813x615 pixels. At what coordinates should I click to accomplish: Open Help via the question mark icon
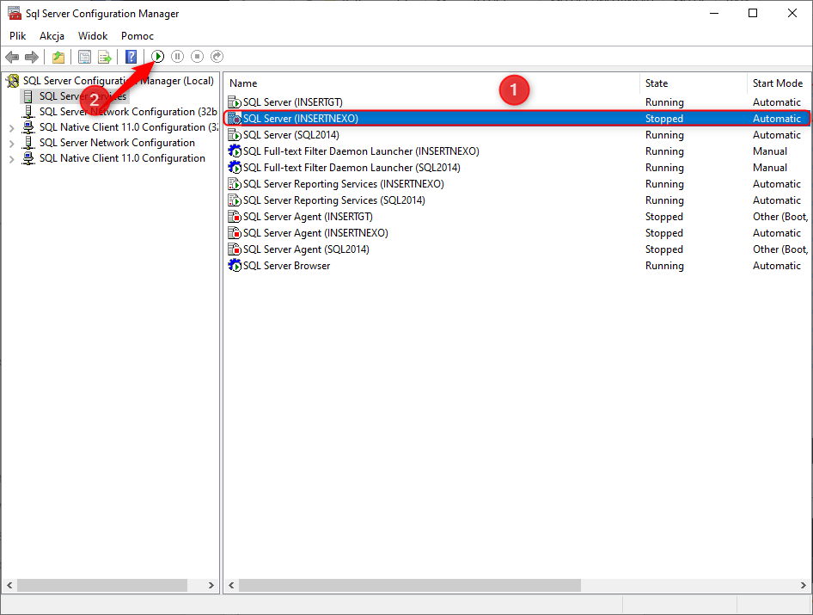coord(131,57)
